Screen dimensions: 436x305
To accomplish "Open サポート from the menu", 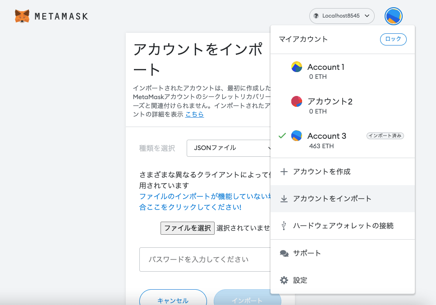I will 343,253.
